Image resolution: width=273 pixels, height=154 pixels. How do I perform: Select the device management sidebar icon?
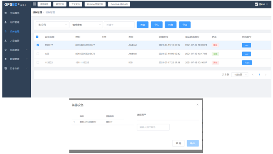(5, 31)
